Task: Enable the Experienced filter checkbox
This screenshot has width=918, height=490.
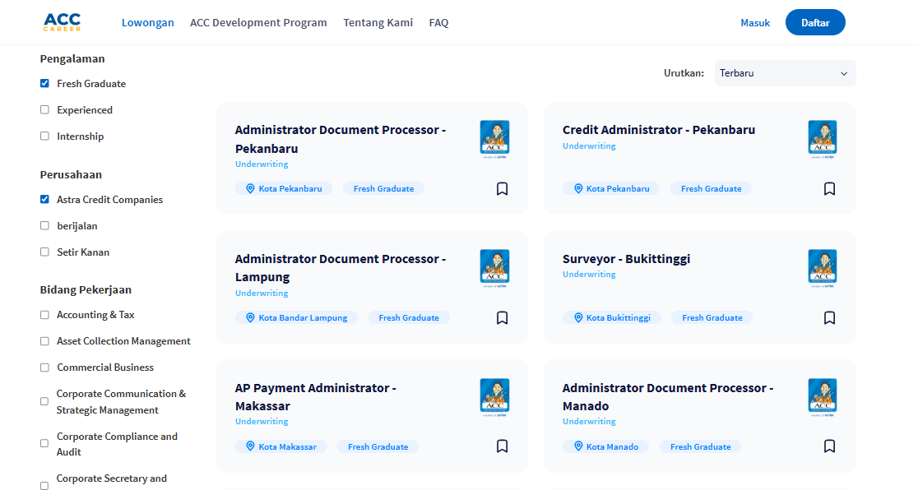Action: pyautogui.click(x=44, y=110)
